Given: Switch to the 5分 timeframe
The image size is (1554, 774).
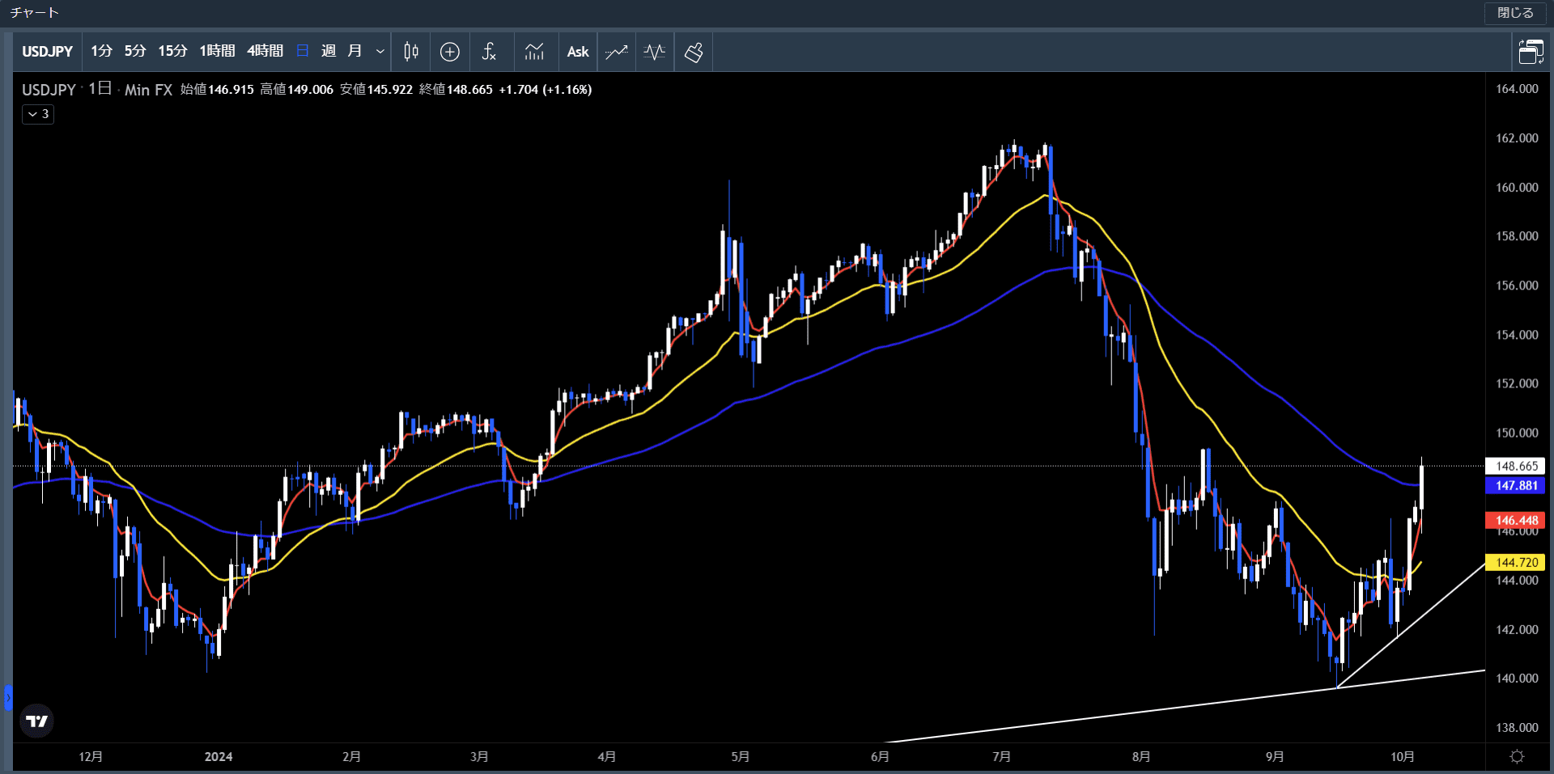Looking at the screenshot, I should click(135, 51).
